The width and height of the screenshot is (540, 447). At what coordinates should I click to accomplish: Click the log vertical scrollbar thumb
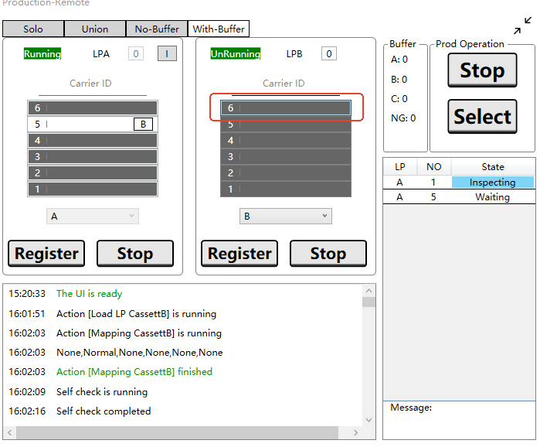pyautogui.click(x=368, y=302)
